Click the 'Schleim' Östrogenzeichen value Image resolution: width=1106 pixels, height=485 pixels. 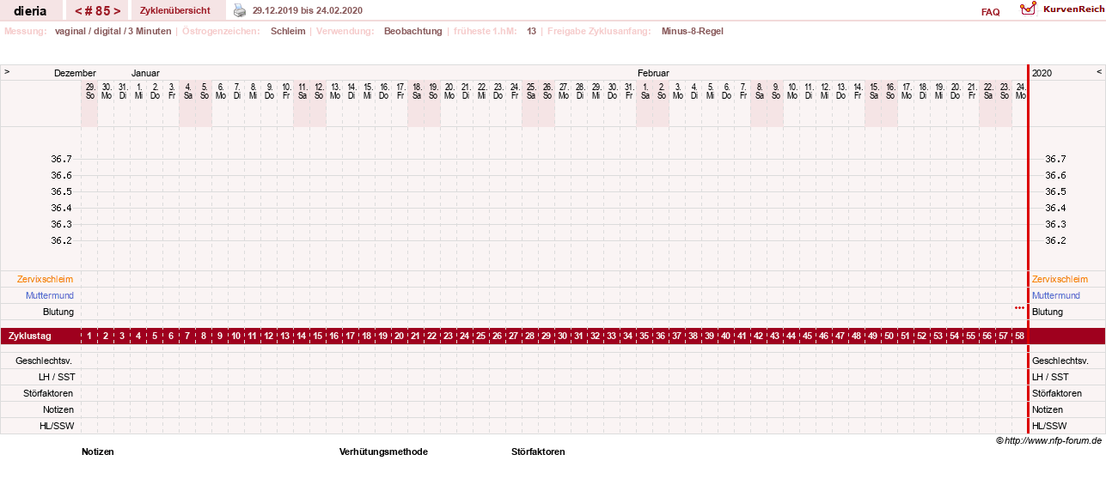(288, 31)
